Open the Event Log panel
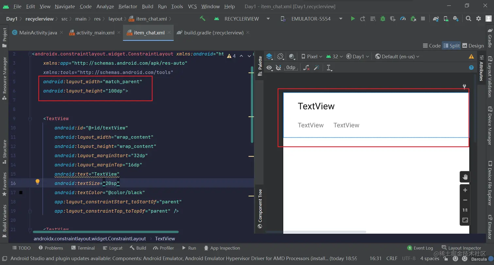 click(x=420, y=248)
